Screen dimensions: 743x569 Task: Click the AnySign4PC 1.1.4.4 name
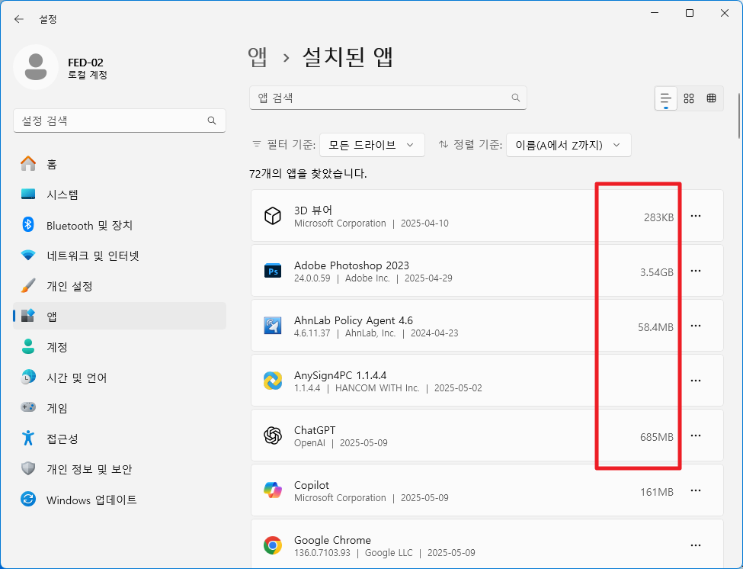pyautogui.click(x=340, y=375)
